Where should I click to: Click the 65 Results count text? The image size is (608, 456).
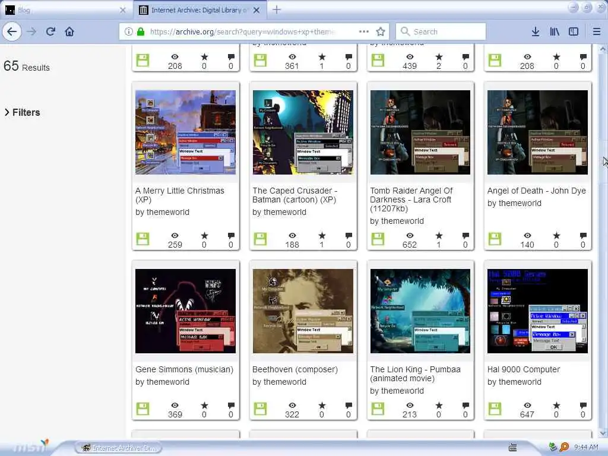[27, 66]
